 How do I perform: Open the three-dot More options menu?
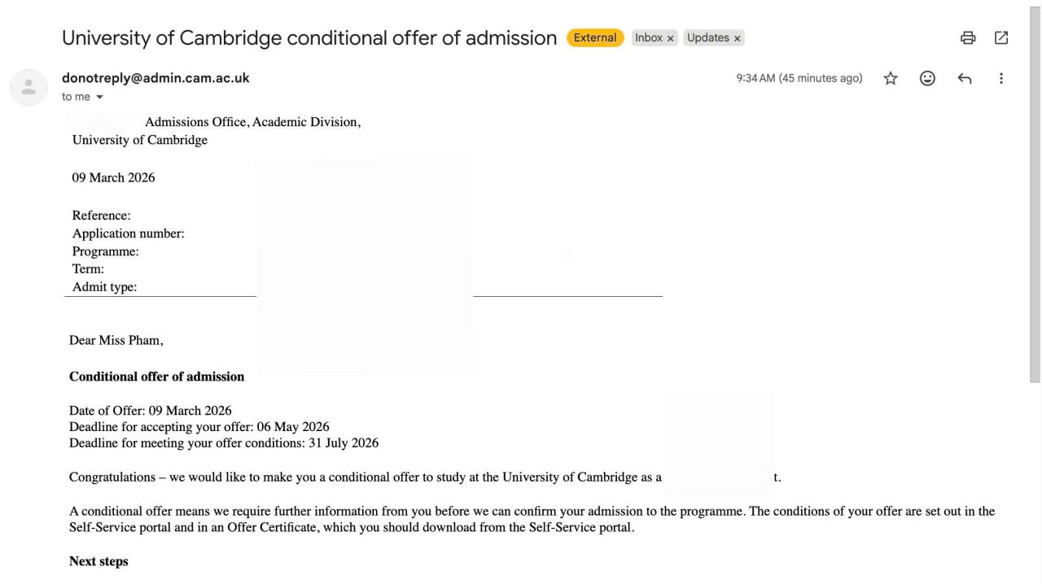(1001, 78)
